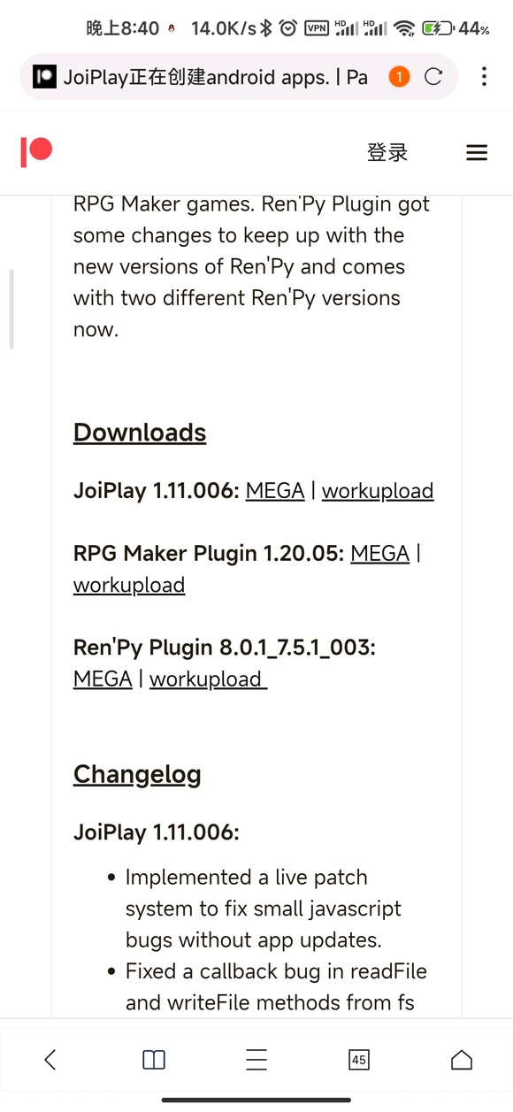
Task: Open the Patreon logo home link
Action: [36, 152]
